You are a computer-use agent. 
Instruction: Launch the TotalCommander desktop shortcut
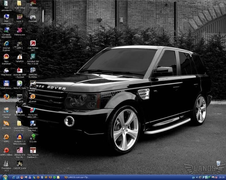tap(6, 85)
